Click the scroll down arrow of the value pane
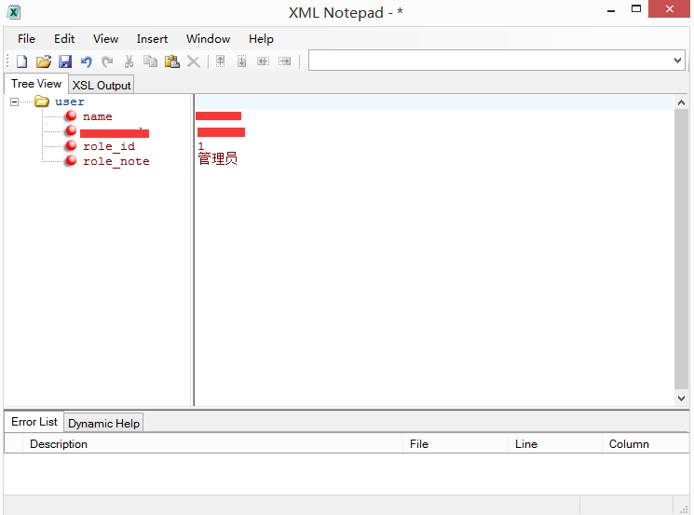 pos(681,399)
